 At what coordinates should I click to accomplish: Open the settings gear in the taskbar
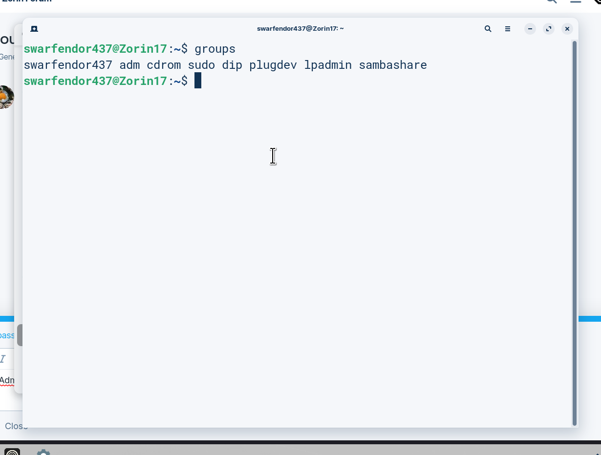tap(43, 452)
